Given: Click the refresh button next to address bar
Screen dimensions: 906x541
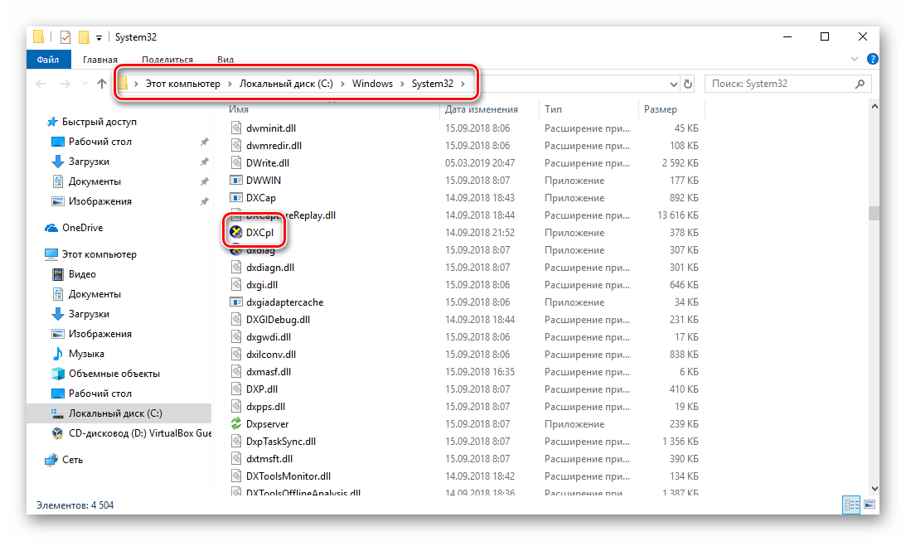Looking at the screenshot, I should pyautogui.click(x=687, y=84).
